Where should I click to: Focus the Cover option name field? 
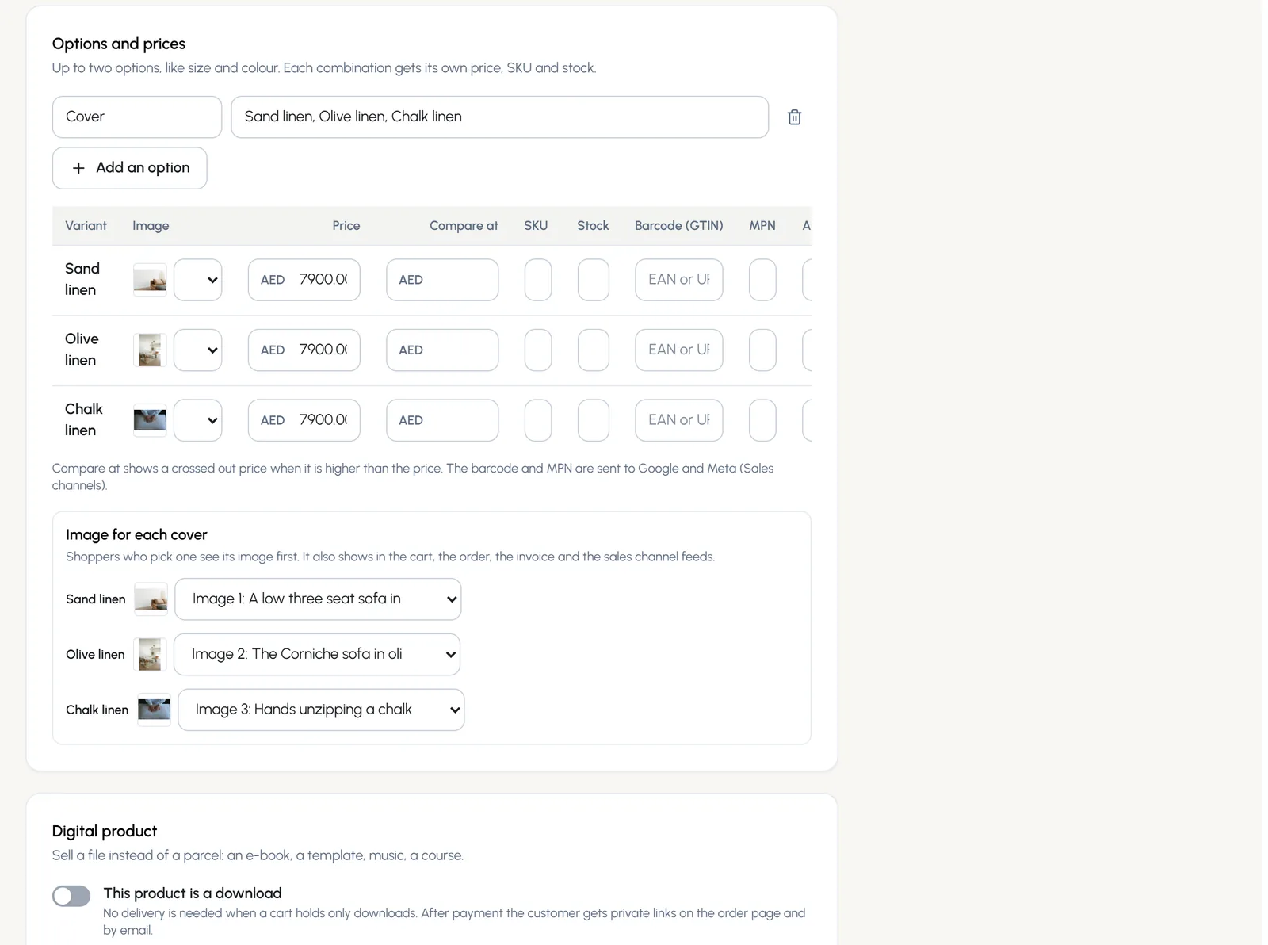pyautogui.click(x=137, y=117)
